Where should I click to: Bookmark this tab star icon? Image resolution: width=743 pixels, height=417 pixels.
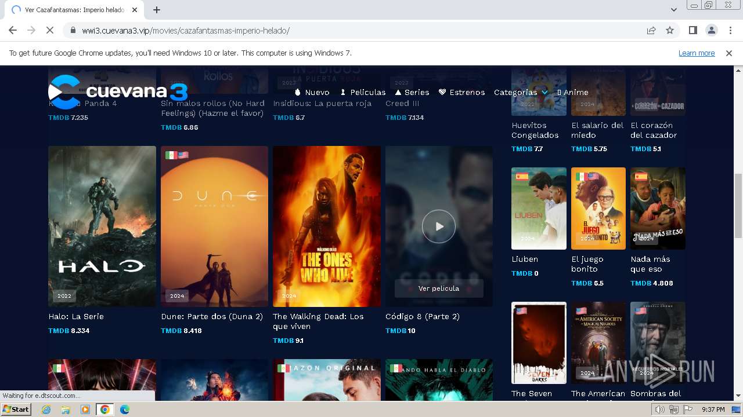point(670,31)
